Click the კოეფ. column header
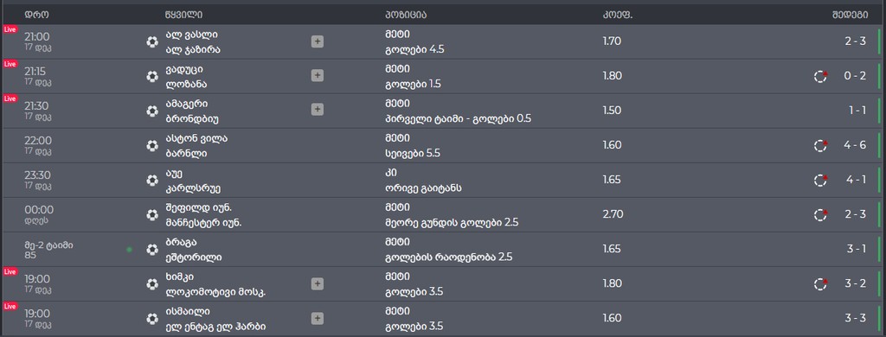 click(x=617, y=15)
